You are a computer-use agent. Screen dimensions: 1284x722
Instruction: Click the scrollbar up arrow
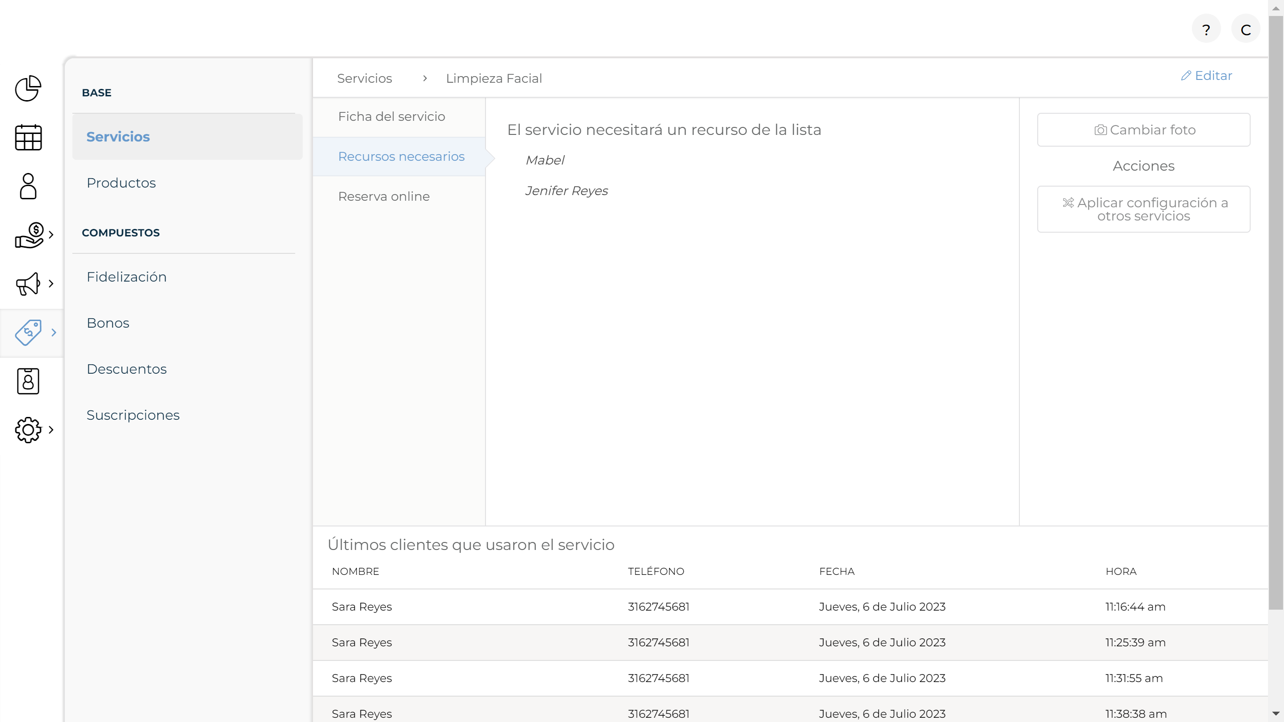tap(1276, 8)
